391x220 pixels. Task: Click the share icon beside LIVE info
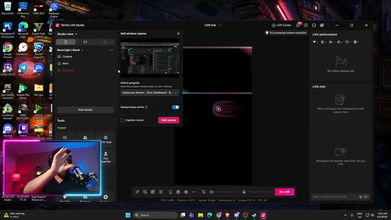coord(220,25)
